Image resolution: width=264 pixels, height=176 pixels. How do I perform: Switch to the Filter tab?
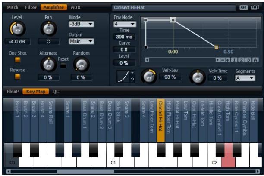tap(31, 7)
